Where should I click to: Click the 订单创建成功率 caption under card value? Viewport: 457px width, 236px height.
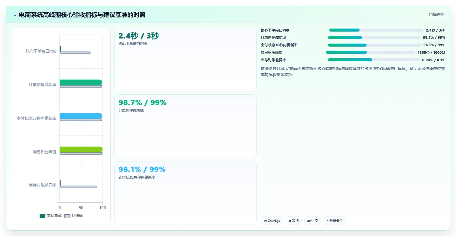click(131, 111)
